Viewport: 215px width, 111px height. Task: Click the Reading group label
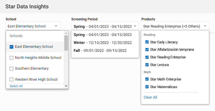click(149, 35)
